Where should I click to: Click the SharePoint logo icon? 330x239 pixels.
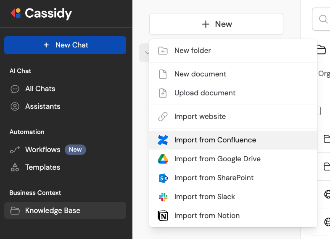(163, 178)
